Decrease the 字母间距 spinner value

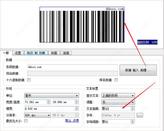pos(133,123)
